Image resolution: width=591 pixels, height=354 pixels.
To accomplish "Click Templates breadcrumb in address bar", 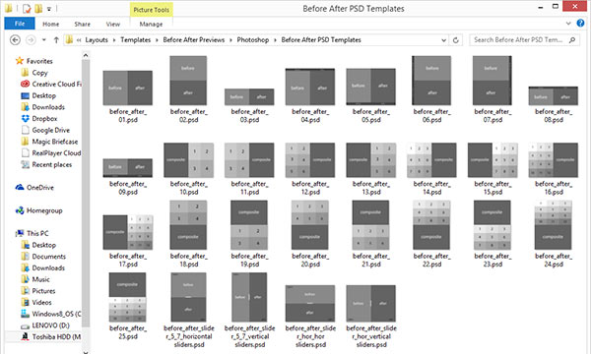I will [x=135, y=40].
